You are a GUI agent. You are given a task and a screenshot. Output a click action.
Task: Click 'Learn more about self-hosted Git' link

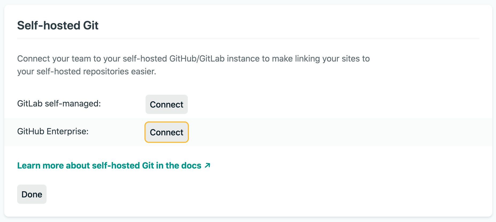(109, 165)
